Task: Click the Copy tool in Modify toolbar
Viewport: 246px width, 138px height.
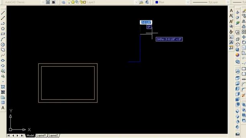Action: pos(244,16)
